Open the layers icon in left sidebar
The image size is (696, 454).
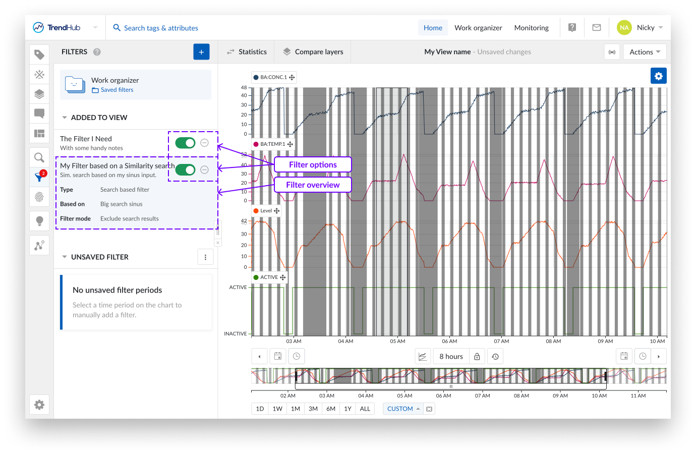click(x=39, y=94)
